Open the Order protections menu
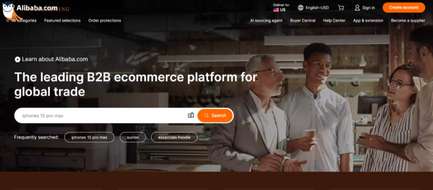This screenshot has width=433, height=190. [x=105, y=21]
